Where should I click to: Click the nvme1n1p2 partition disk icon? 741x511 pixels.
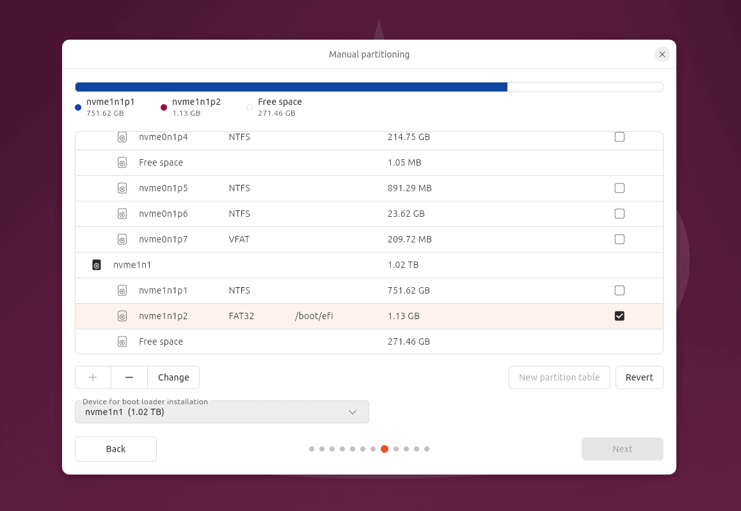coord(122,316)
